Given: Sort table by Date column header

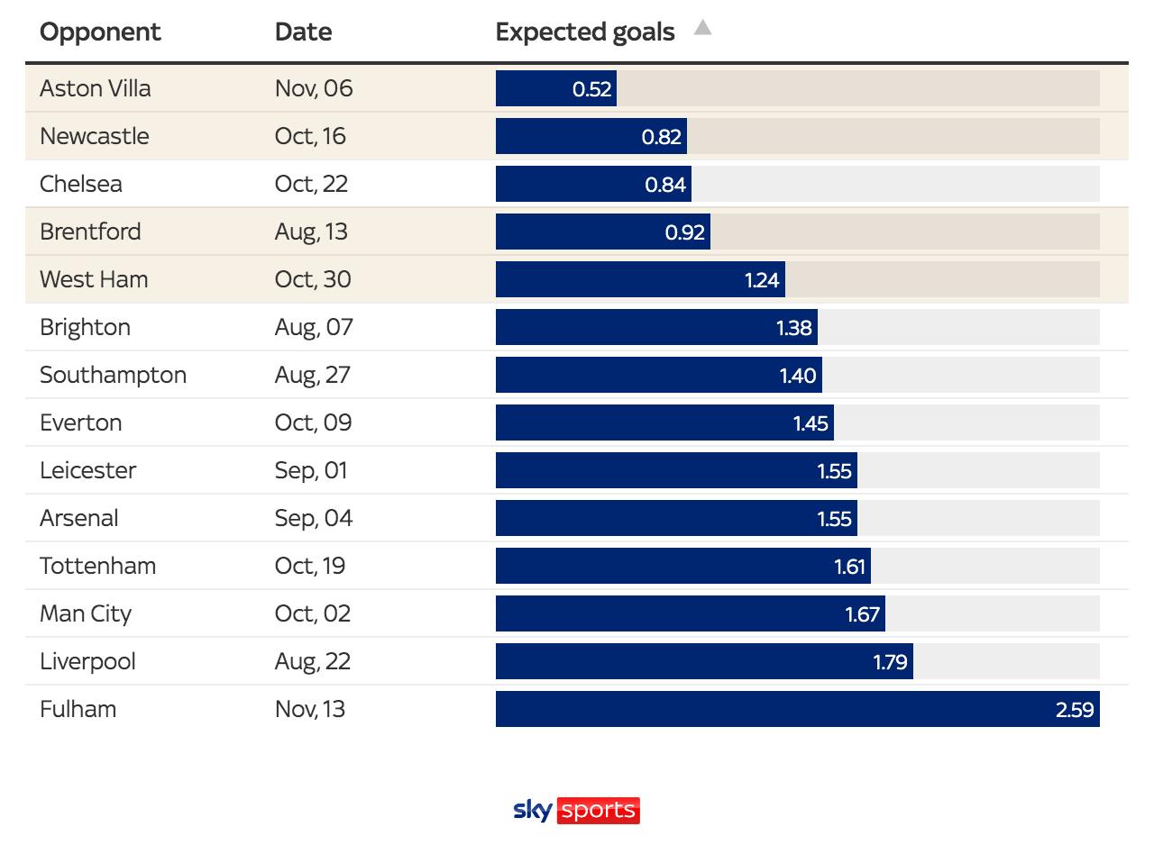Looking at the screenshot, I should (303, 32).
